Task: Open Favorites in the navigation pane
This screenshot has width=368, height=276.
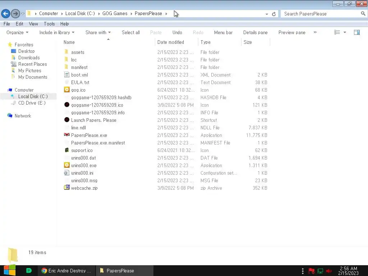Action: [24, 45]
